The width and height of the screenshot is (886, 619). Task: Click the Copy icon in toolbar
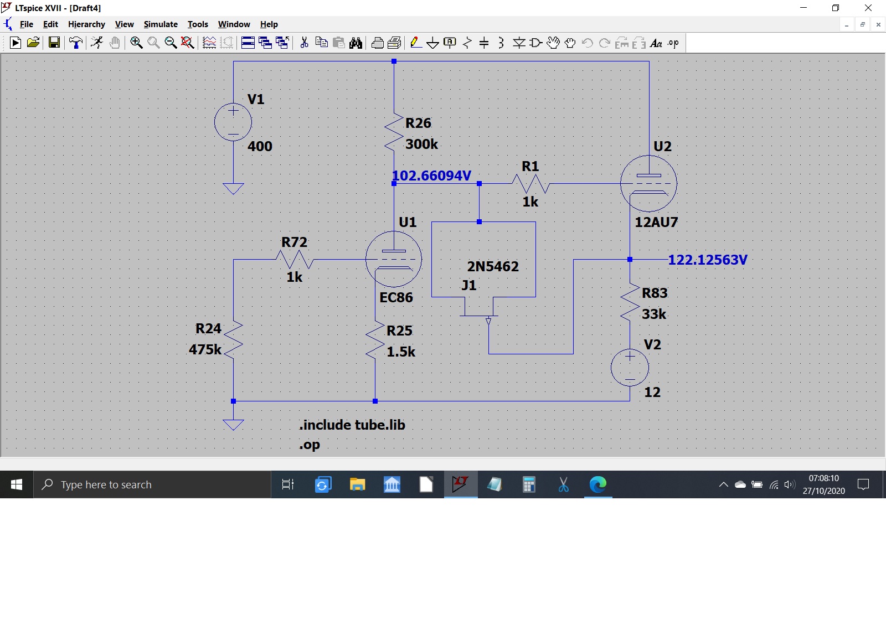pyautogui.click(x=321, y=43)
